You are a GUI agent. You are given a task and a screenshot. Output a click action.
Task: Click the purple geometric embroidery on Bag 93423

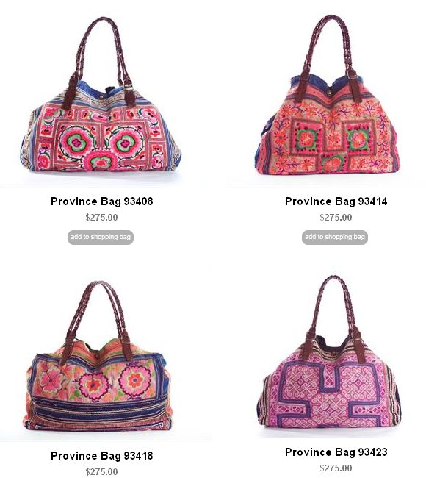coord(331,393)
